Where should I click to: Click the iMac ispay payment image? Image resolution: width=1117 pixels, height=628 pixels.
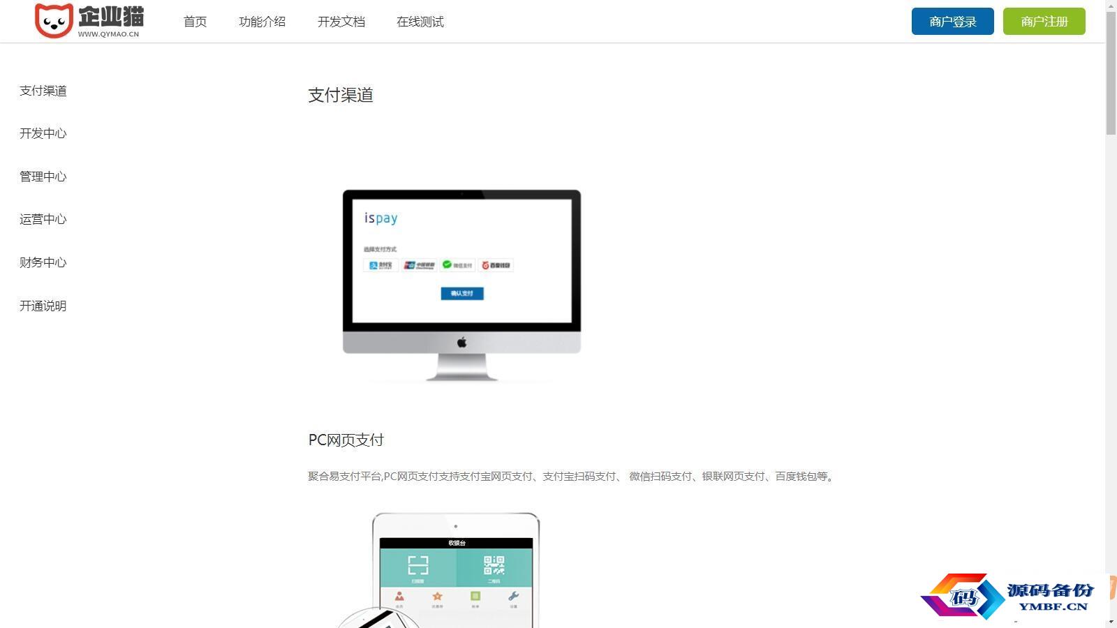461,285
